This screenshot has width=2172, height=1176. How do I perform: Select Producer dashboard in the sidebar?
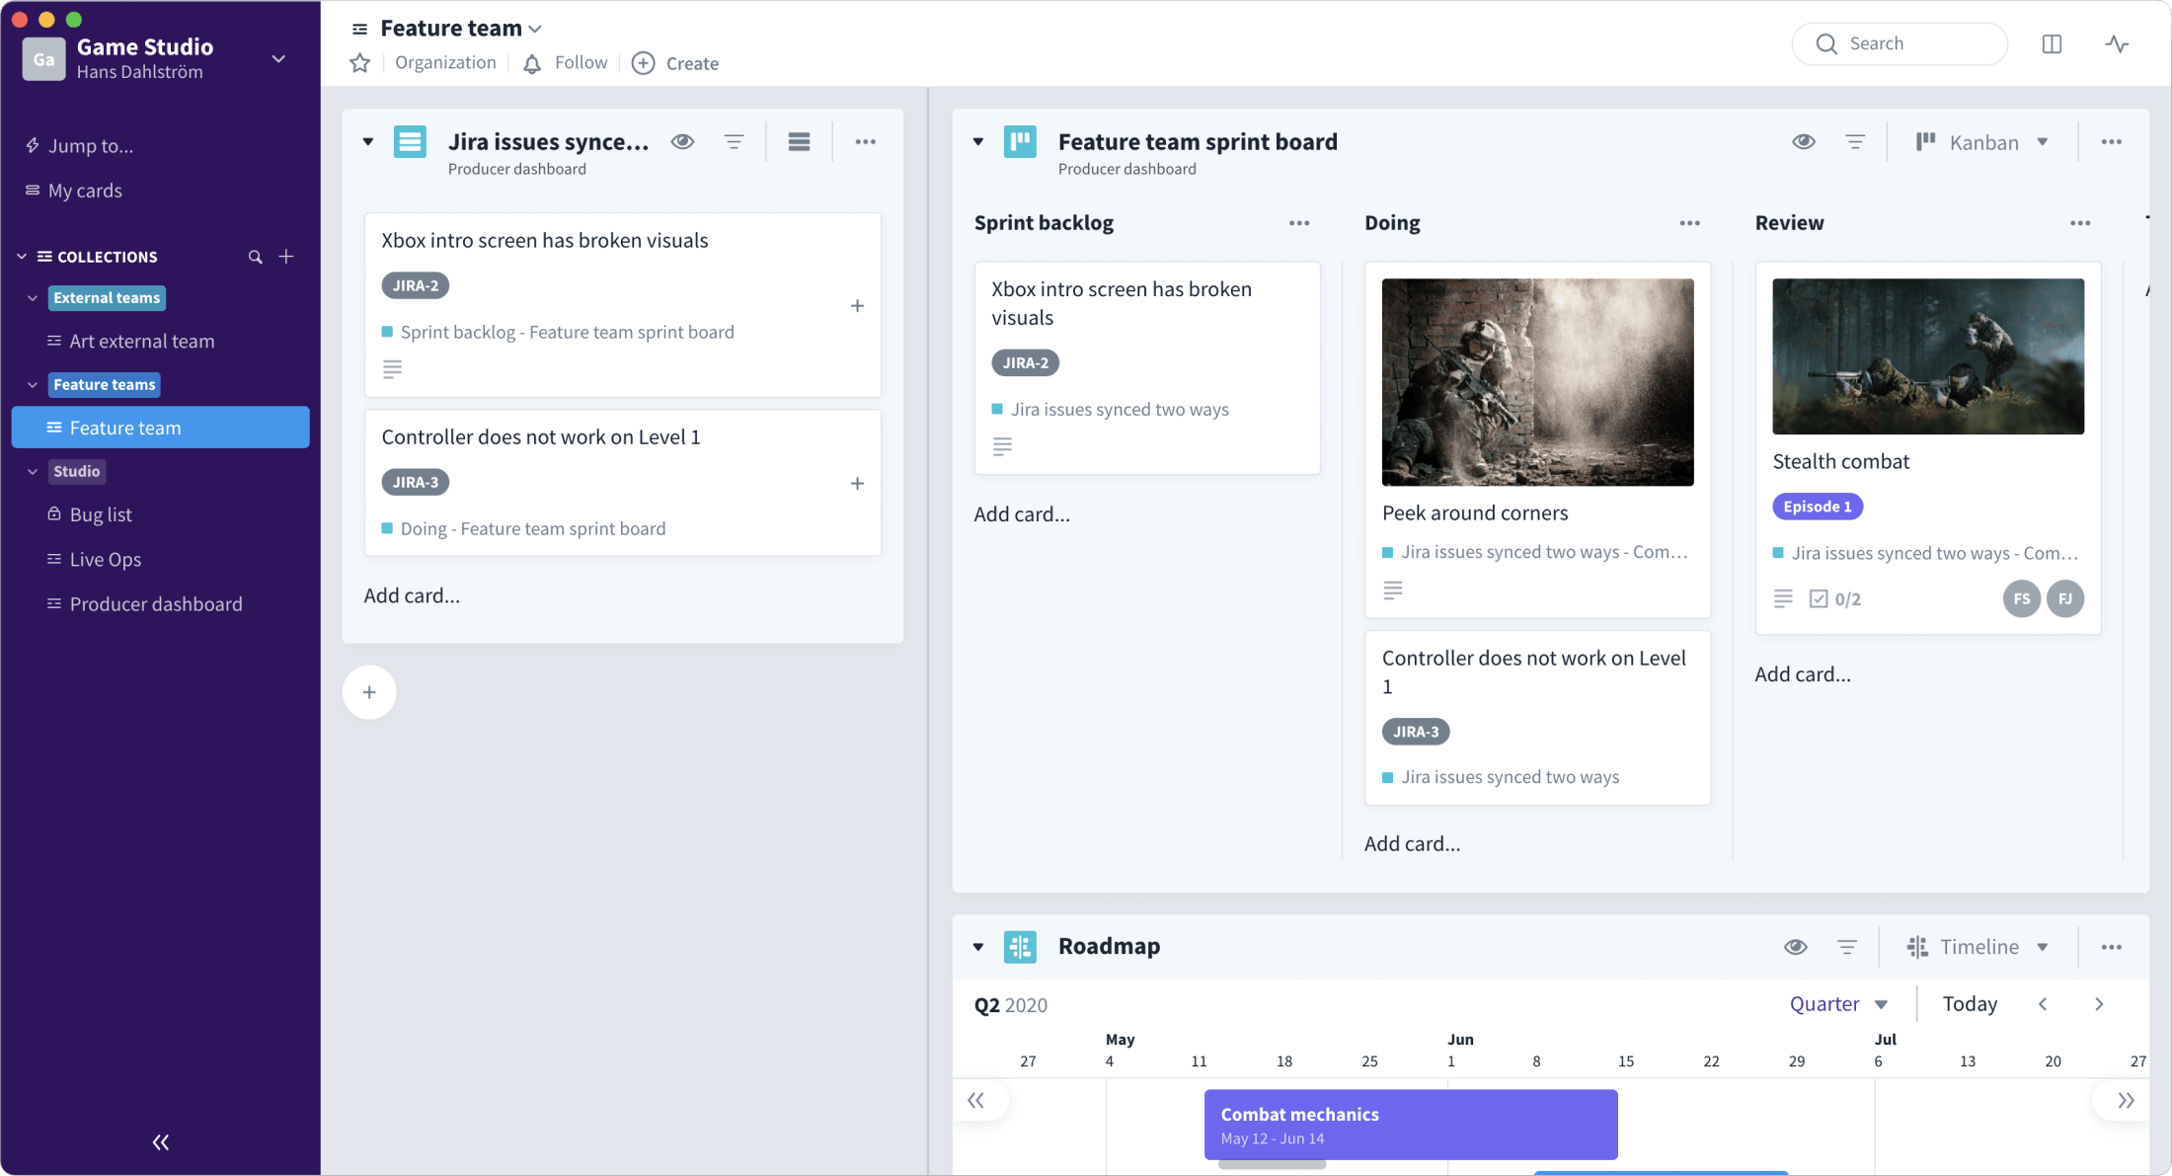155,603
